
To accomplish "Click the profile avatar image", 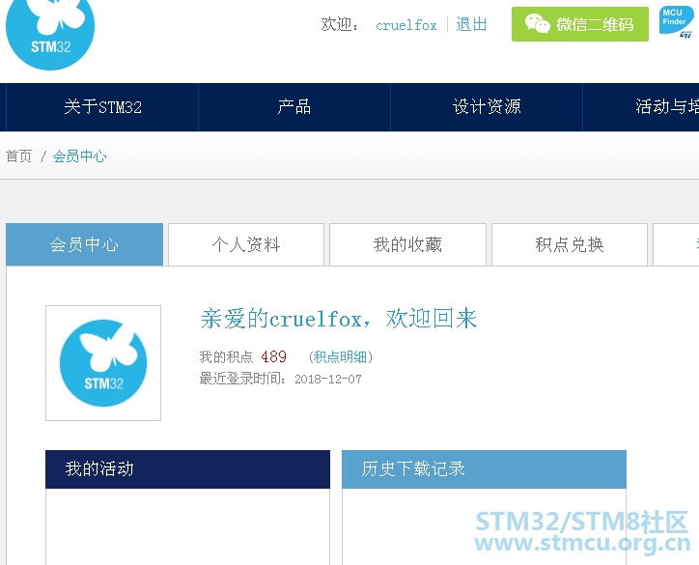I will (x=103, y=363).
